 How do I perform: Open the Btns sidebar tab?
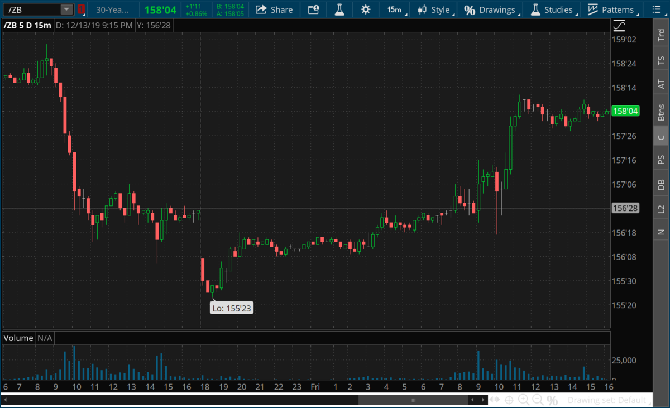pos(661,112)
